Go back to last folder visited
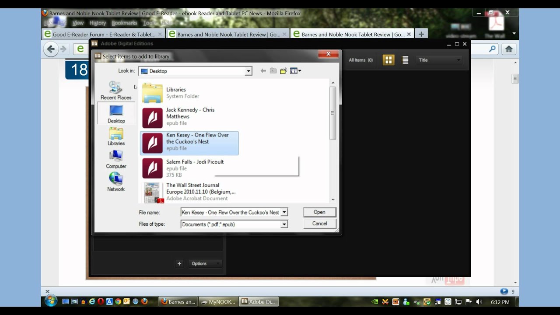Image resolution: width=560 pixels, height=315 pixels. [263, 71]
